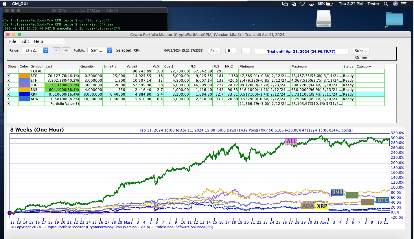Click the Tester user menu
The width and height of the screenshot is (414, 239).
click(x=373, y=4)
